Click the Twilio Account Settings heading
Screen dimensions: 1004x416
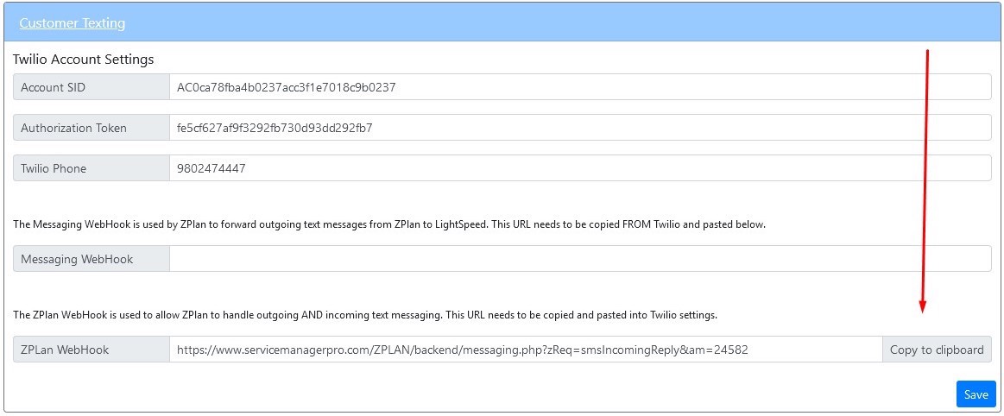(x=83, y=60)
